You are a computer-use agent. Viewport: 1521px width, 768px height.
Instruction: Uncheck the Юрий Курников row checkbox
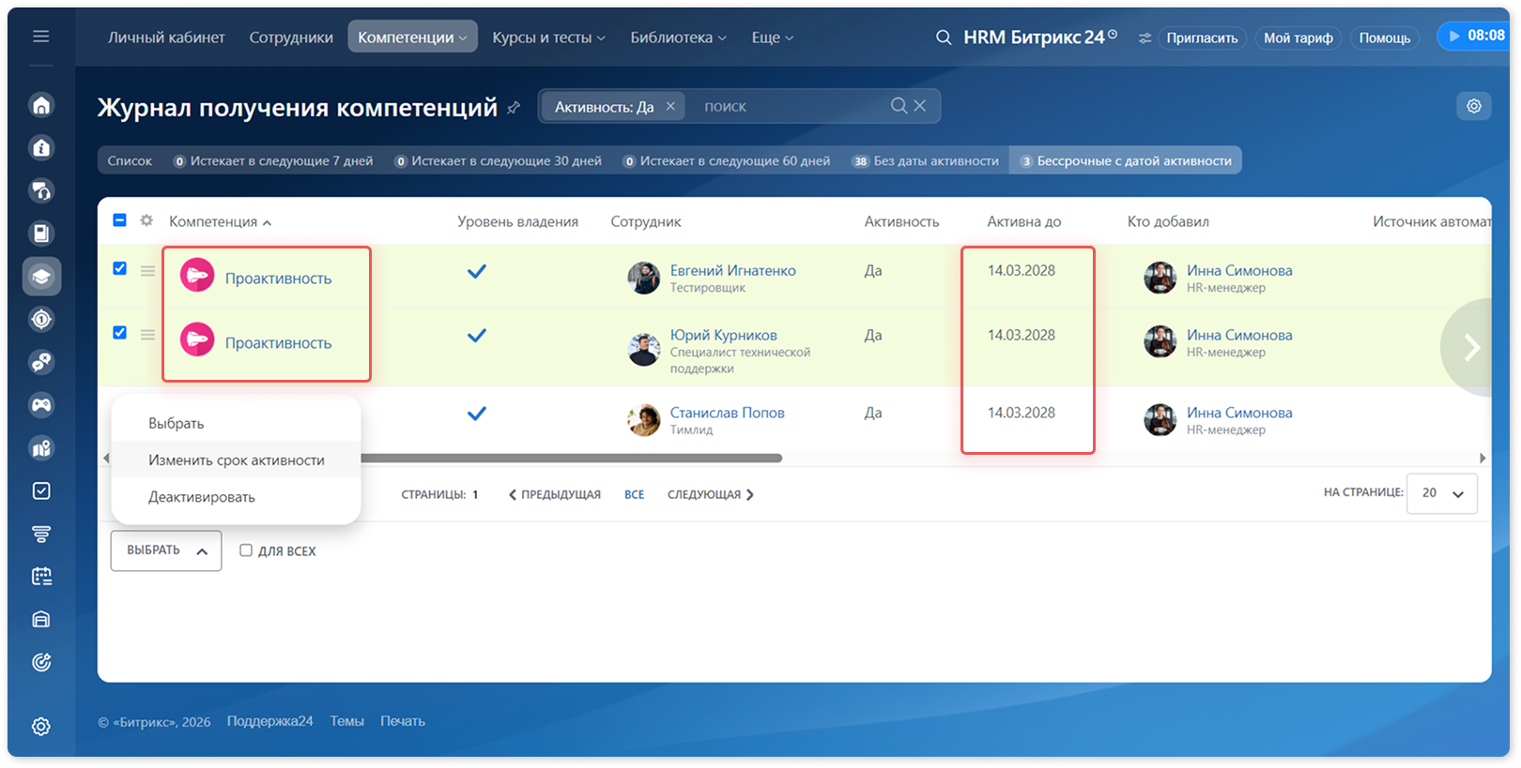coord(119,332)
